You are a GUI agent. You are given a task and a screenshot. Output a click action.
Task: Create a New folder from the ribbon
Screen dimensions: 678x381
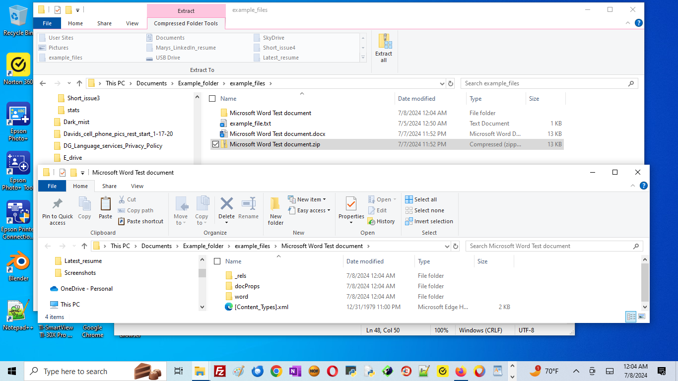coord(275,211)
